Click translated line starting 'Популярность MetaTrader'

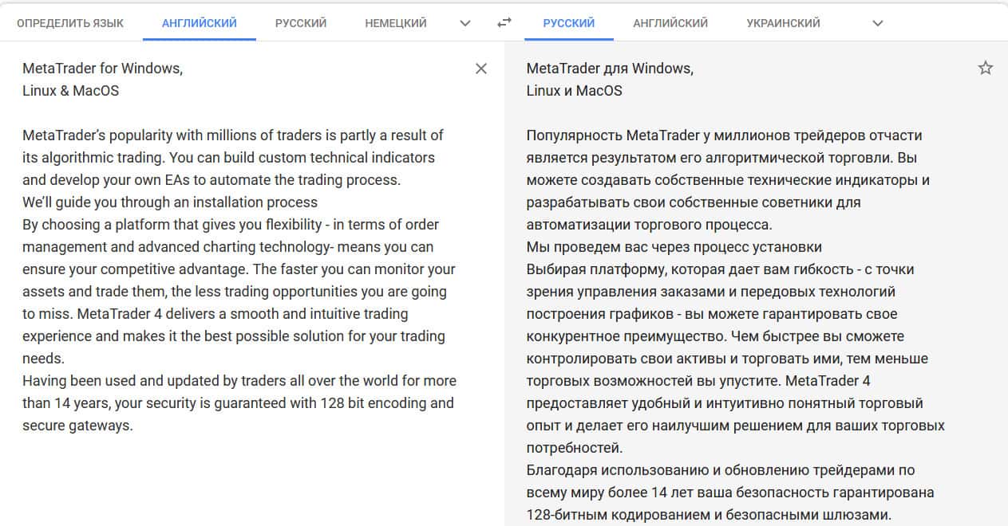(725, 135)
